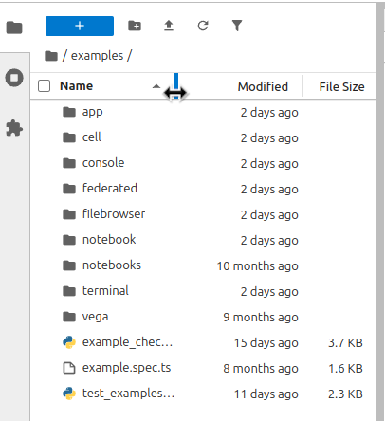Open the Running Terminals and Kernels tab
385x421 pixels.
click(x=14, y=78)
